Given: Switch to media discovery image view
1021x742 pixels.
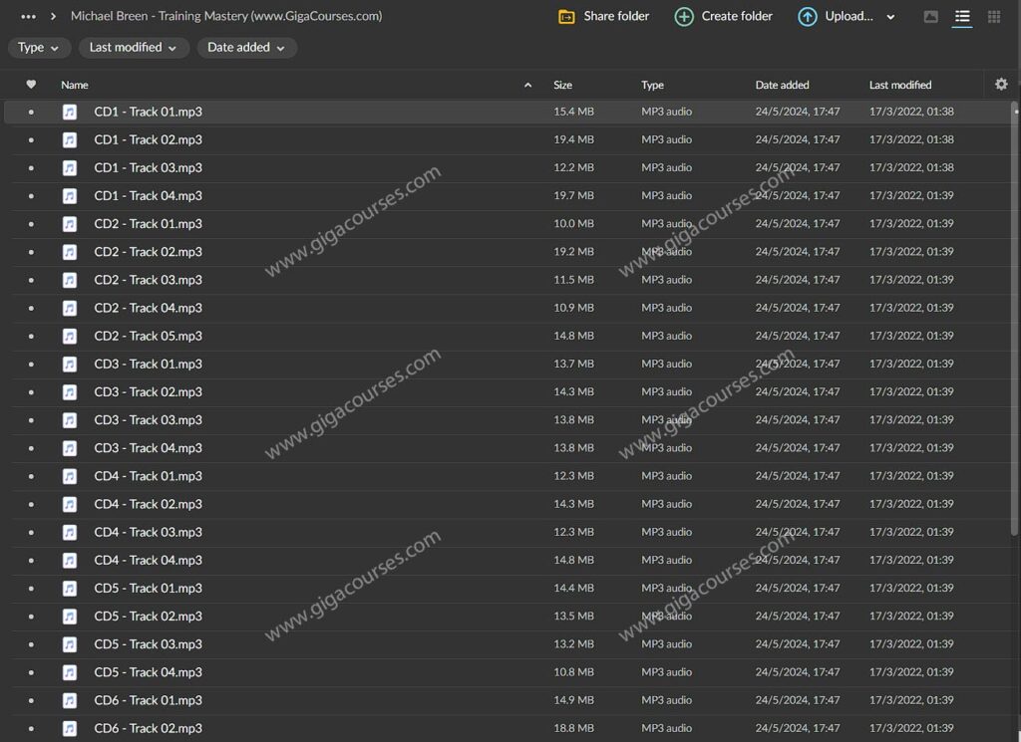Looking at the screenshot, I should click(x=930, y=17).
